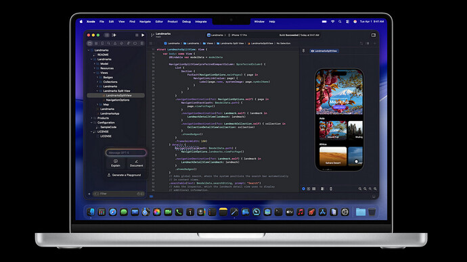Click the Document button
This screenshot has width=467, height=262.
[137, 163]
